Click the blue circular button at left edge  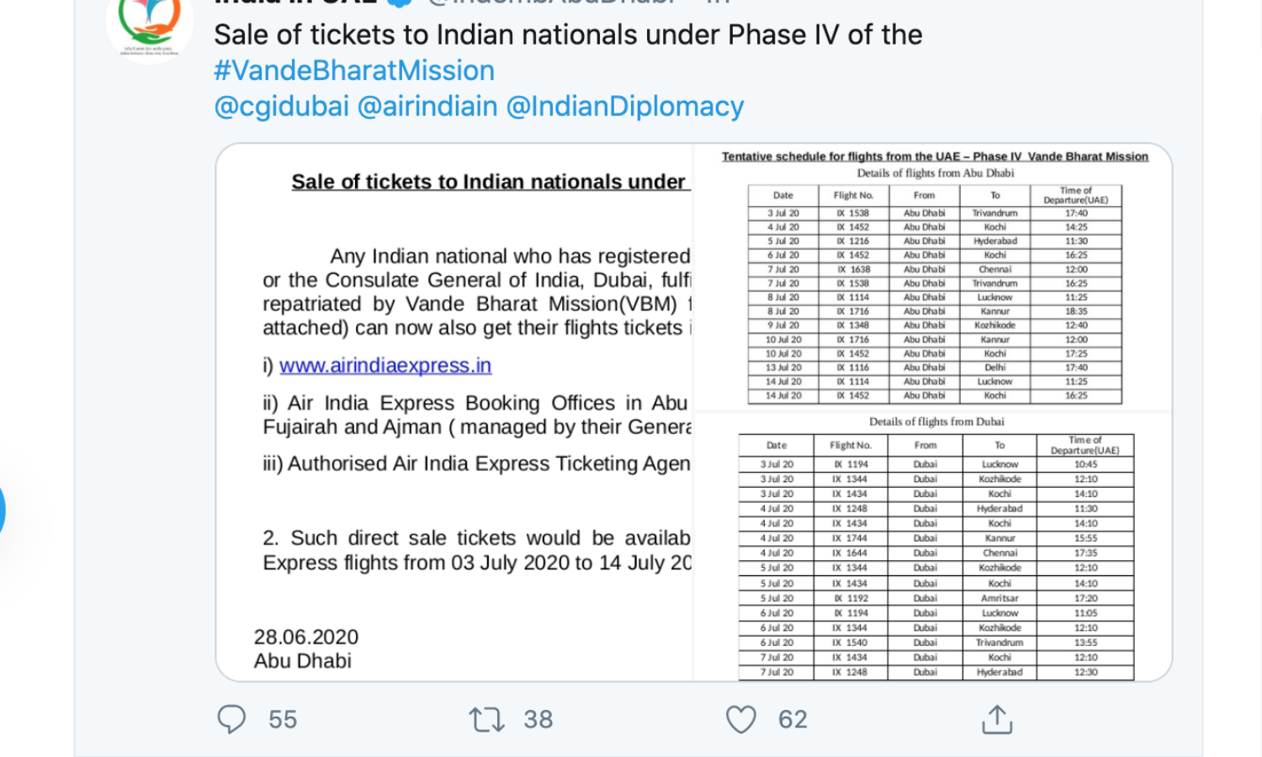[2, 510]
